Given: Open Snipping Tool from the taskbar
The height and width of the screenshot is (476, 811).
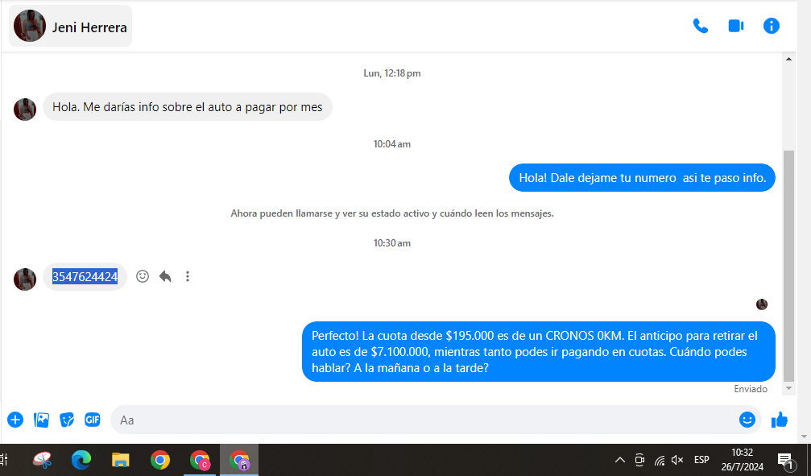Looking at the screenshot, I should (42, 460).
